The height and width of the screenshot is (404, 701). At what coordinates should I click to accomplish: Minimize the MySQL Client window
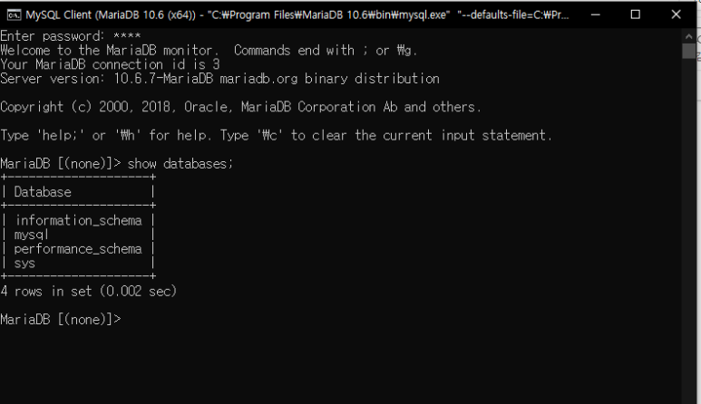click(x=595, y=14)
